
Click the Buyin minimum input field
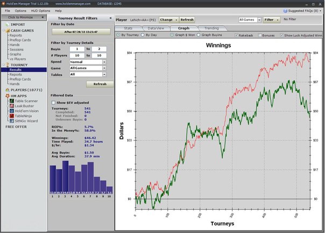[x=77, y=49]
